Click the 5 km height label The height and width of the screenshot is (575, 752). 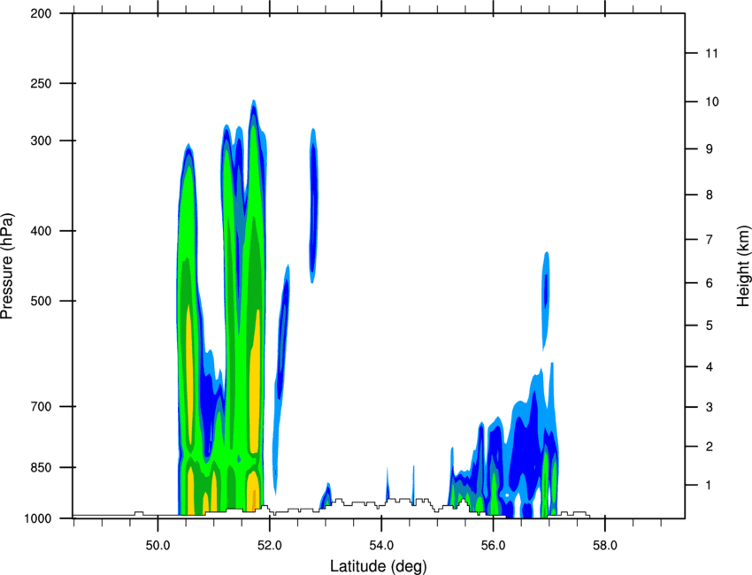(x=710, y=326)
